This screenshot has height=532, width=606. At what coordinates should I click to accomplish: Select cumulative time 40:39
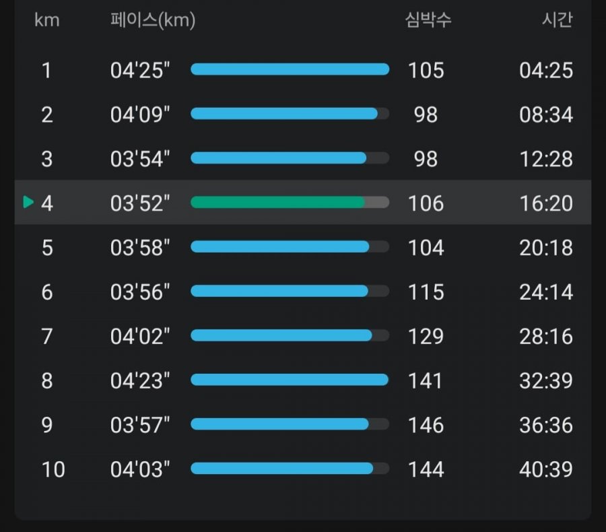coord(546,469)
